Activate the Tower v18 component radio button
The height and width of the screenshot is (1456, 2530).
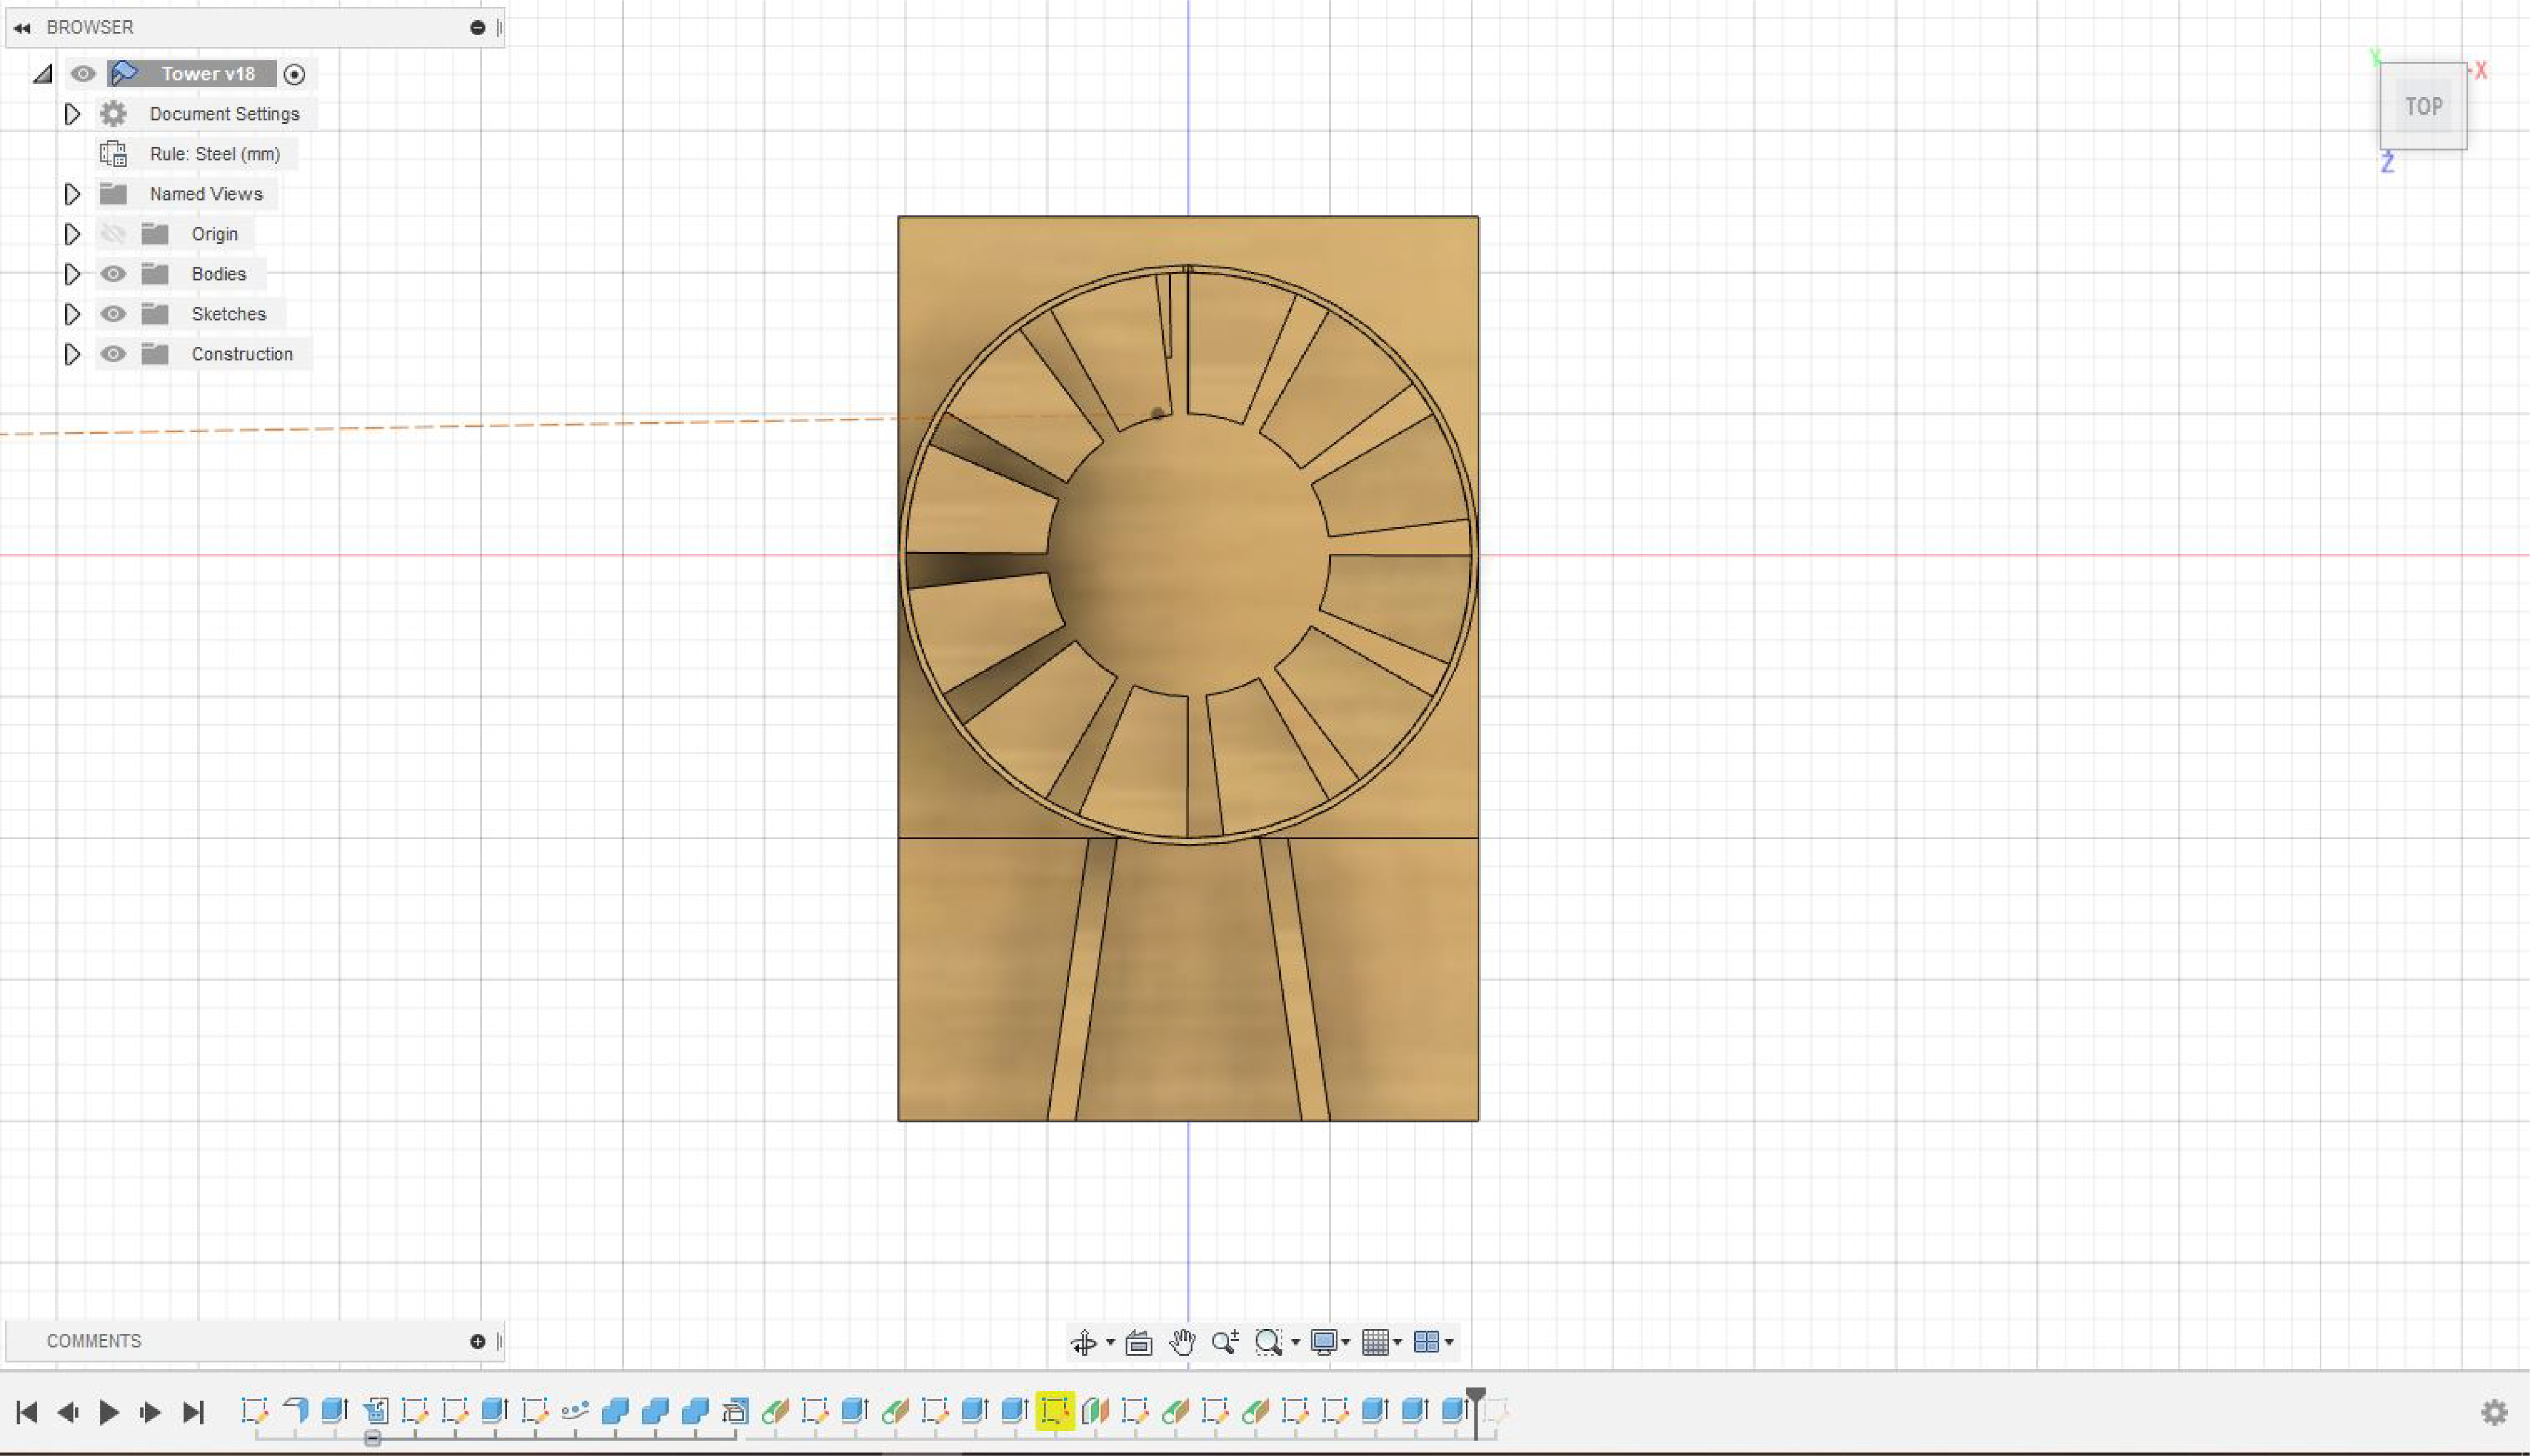(x=294, y=74)
